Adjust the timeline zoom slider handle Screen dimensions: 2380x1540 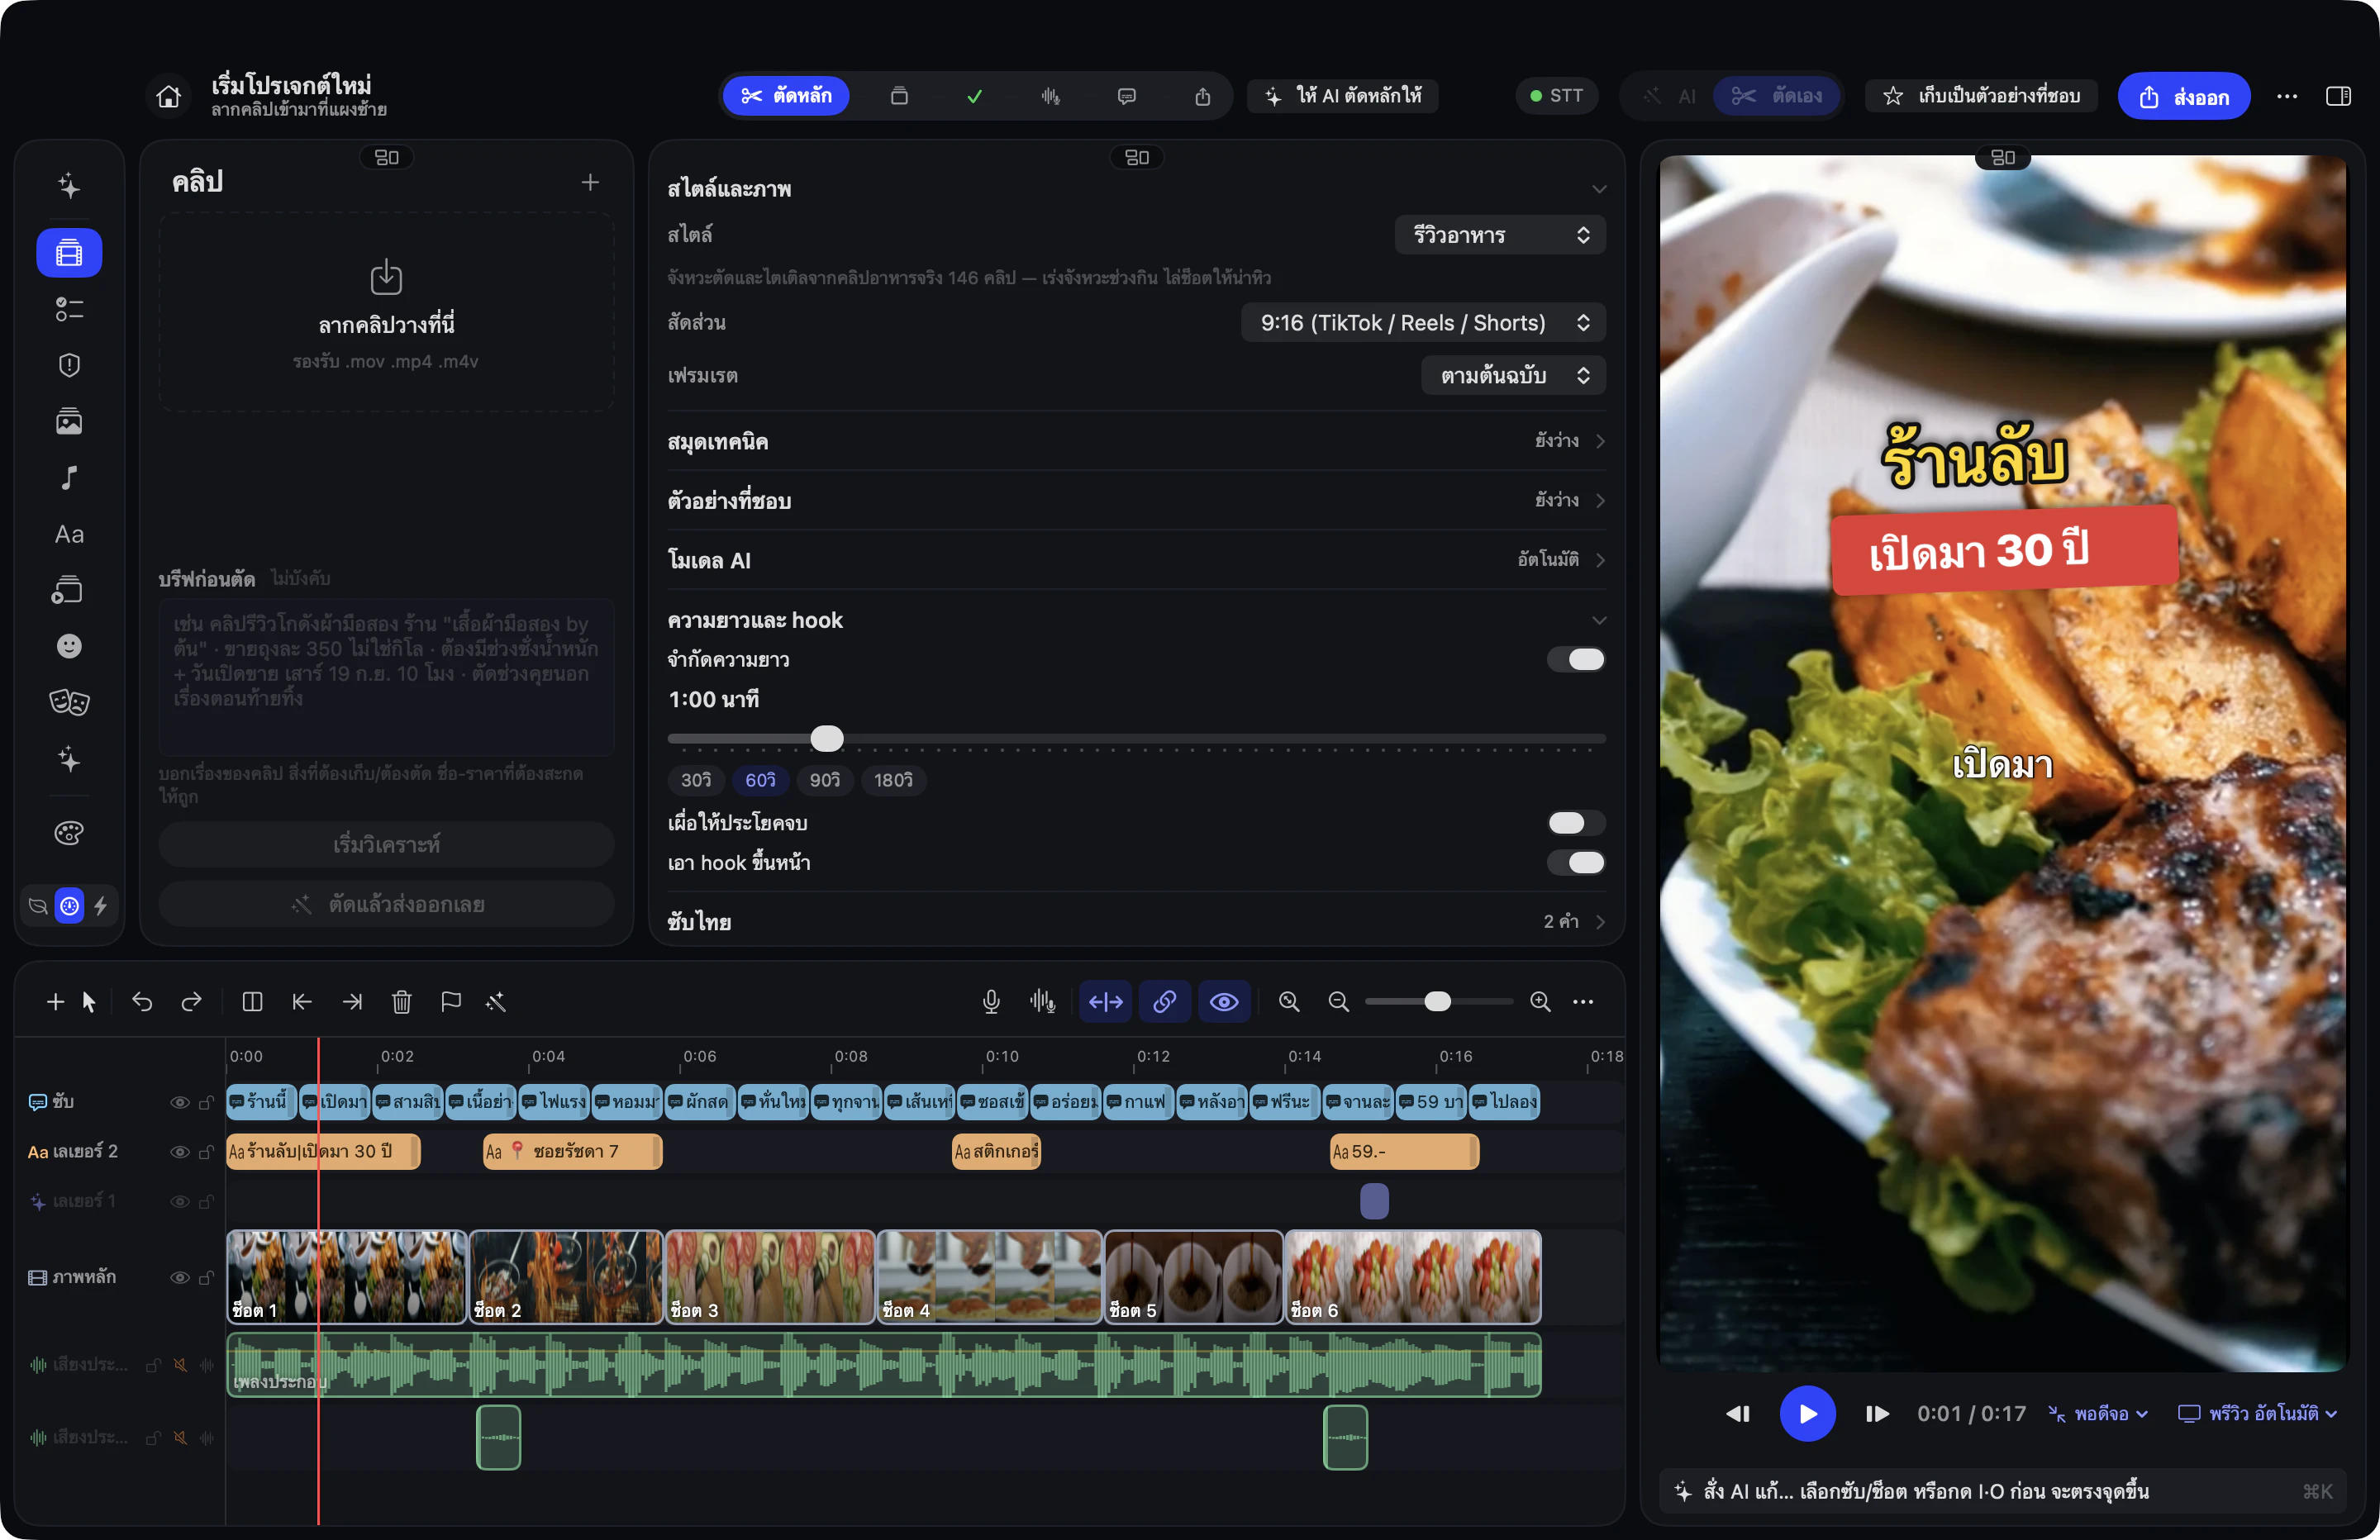click(1437, 1002)
